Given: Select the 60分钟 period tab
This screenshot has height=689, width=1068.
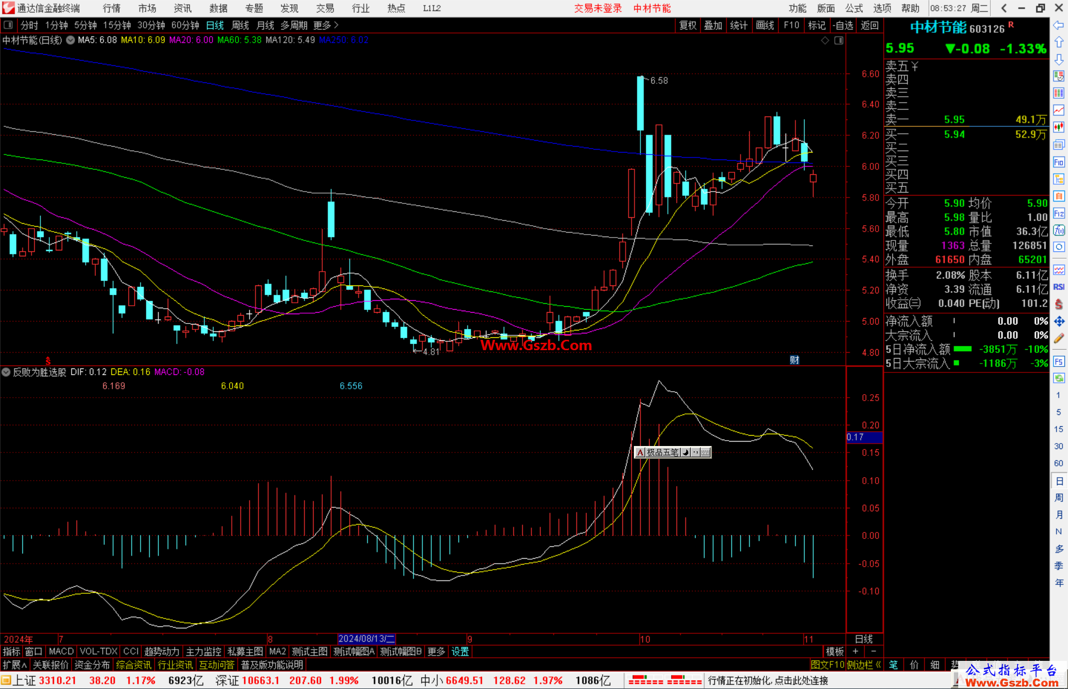Looking at the screenshot, I should pos(185,25).
